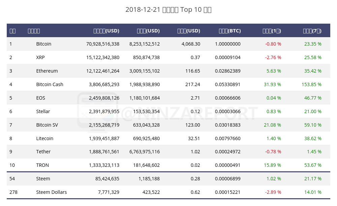The height and width of the screenshot is (206, 337).
Task: Click Steem Dollars daily change -2.89 %
Action: coord(273,192)
